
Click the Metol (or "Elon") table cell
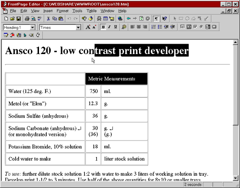(x=45, y=103)
